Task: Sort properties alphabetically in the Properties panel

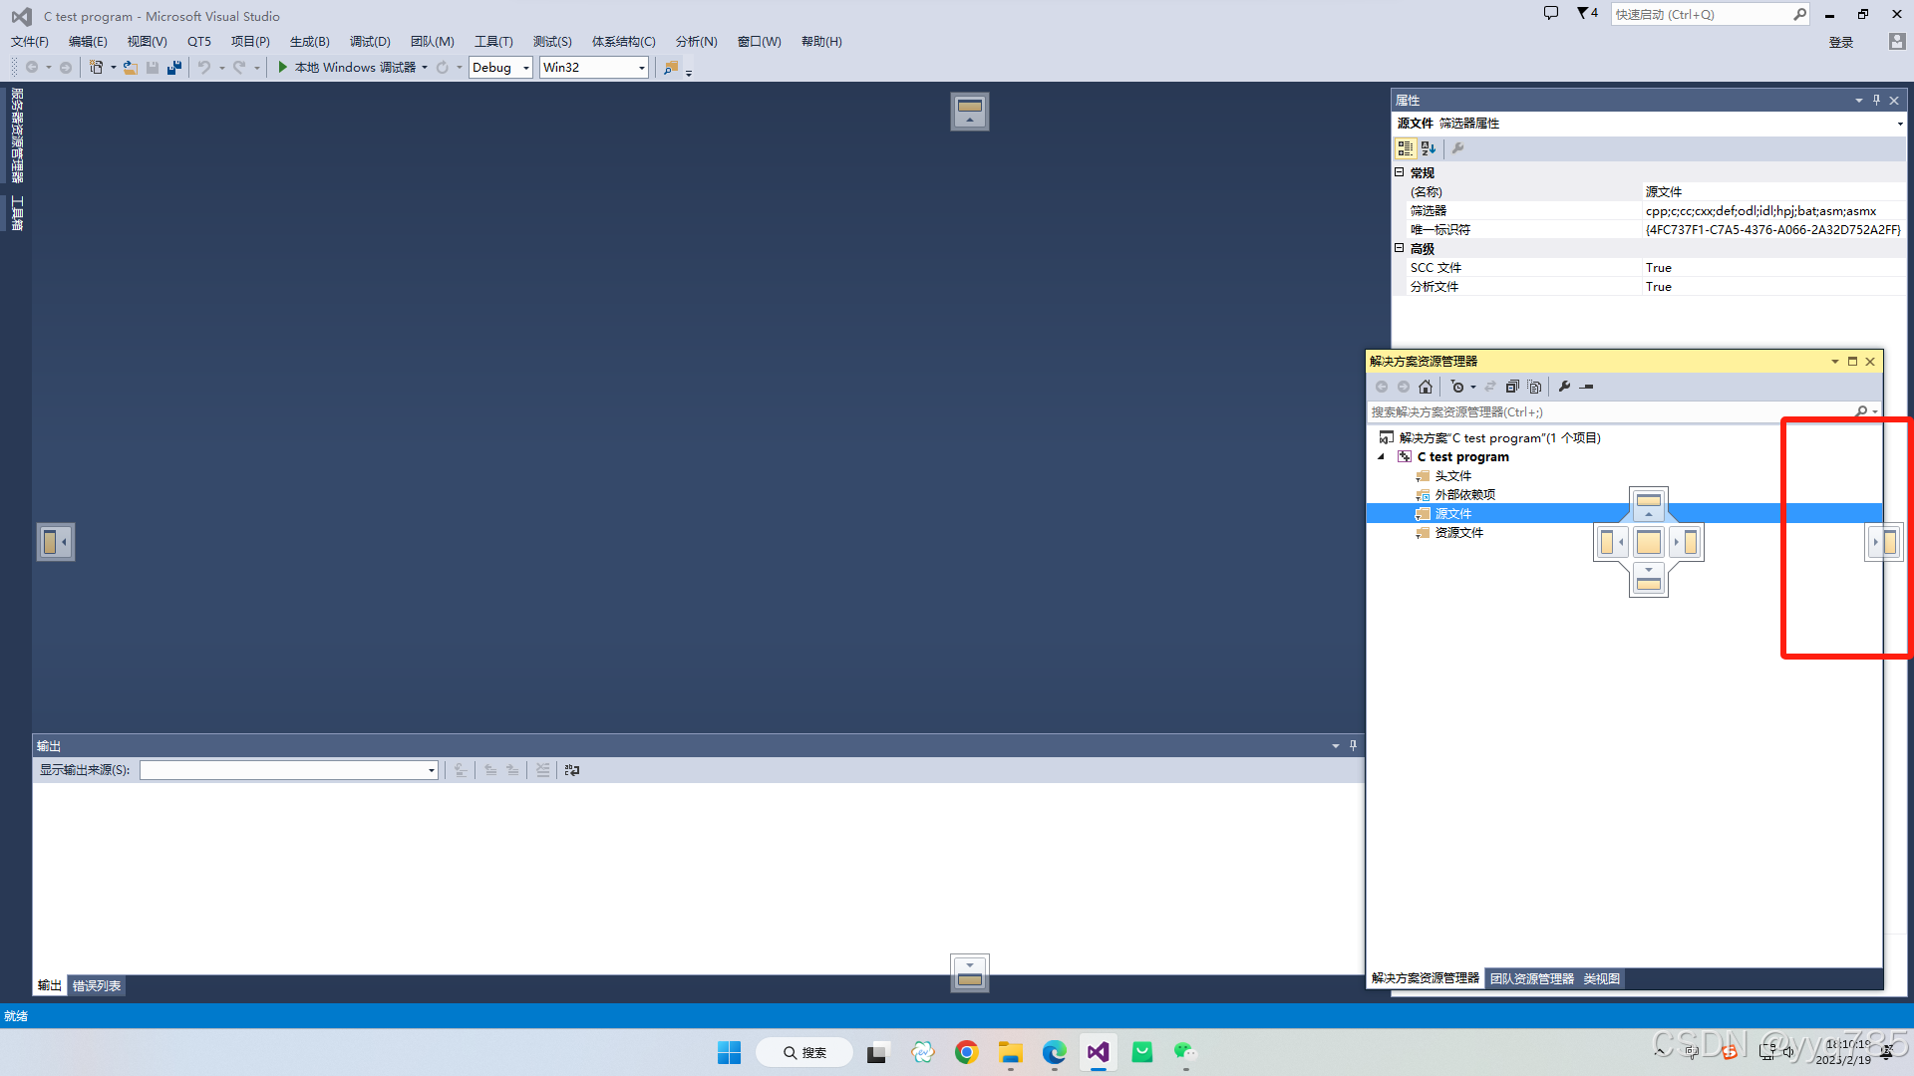Action: coord(1430,147)
